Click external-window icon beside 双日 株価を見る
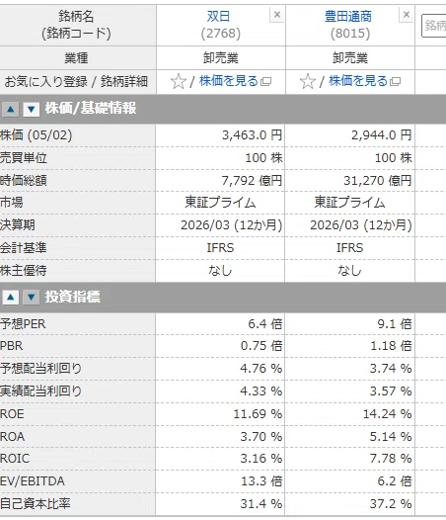 point(265,82)
